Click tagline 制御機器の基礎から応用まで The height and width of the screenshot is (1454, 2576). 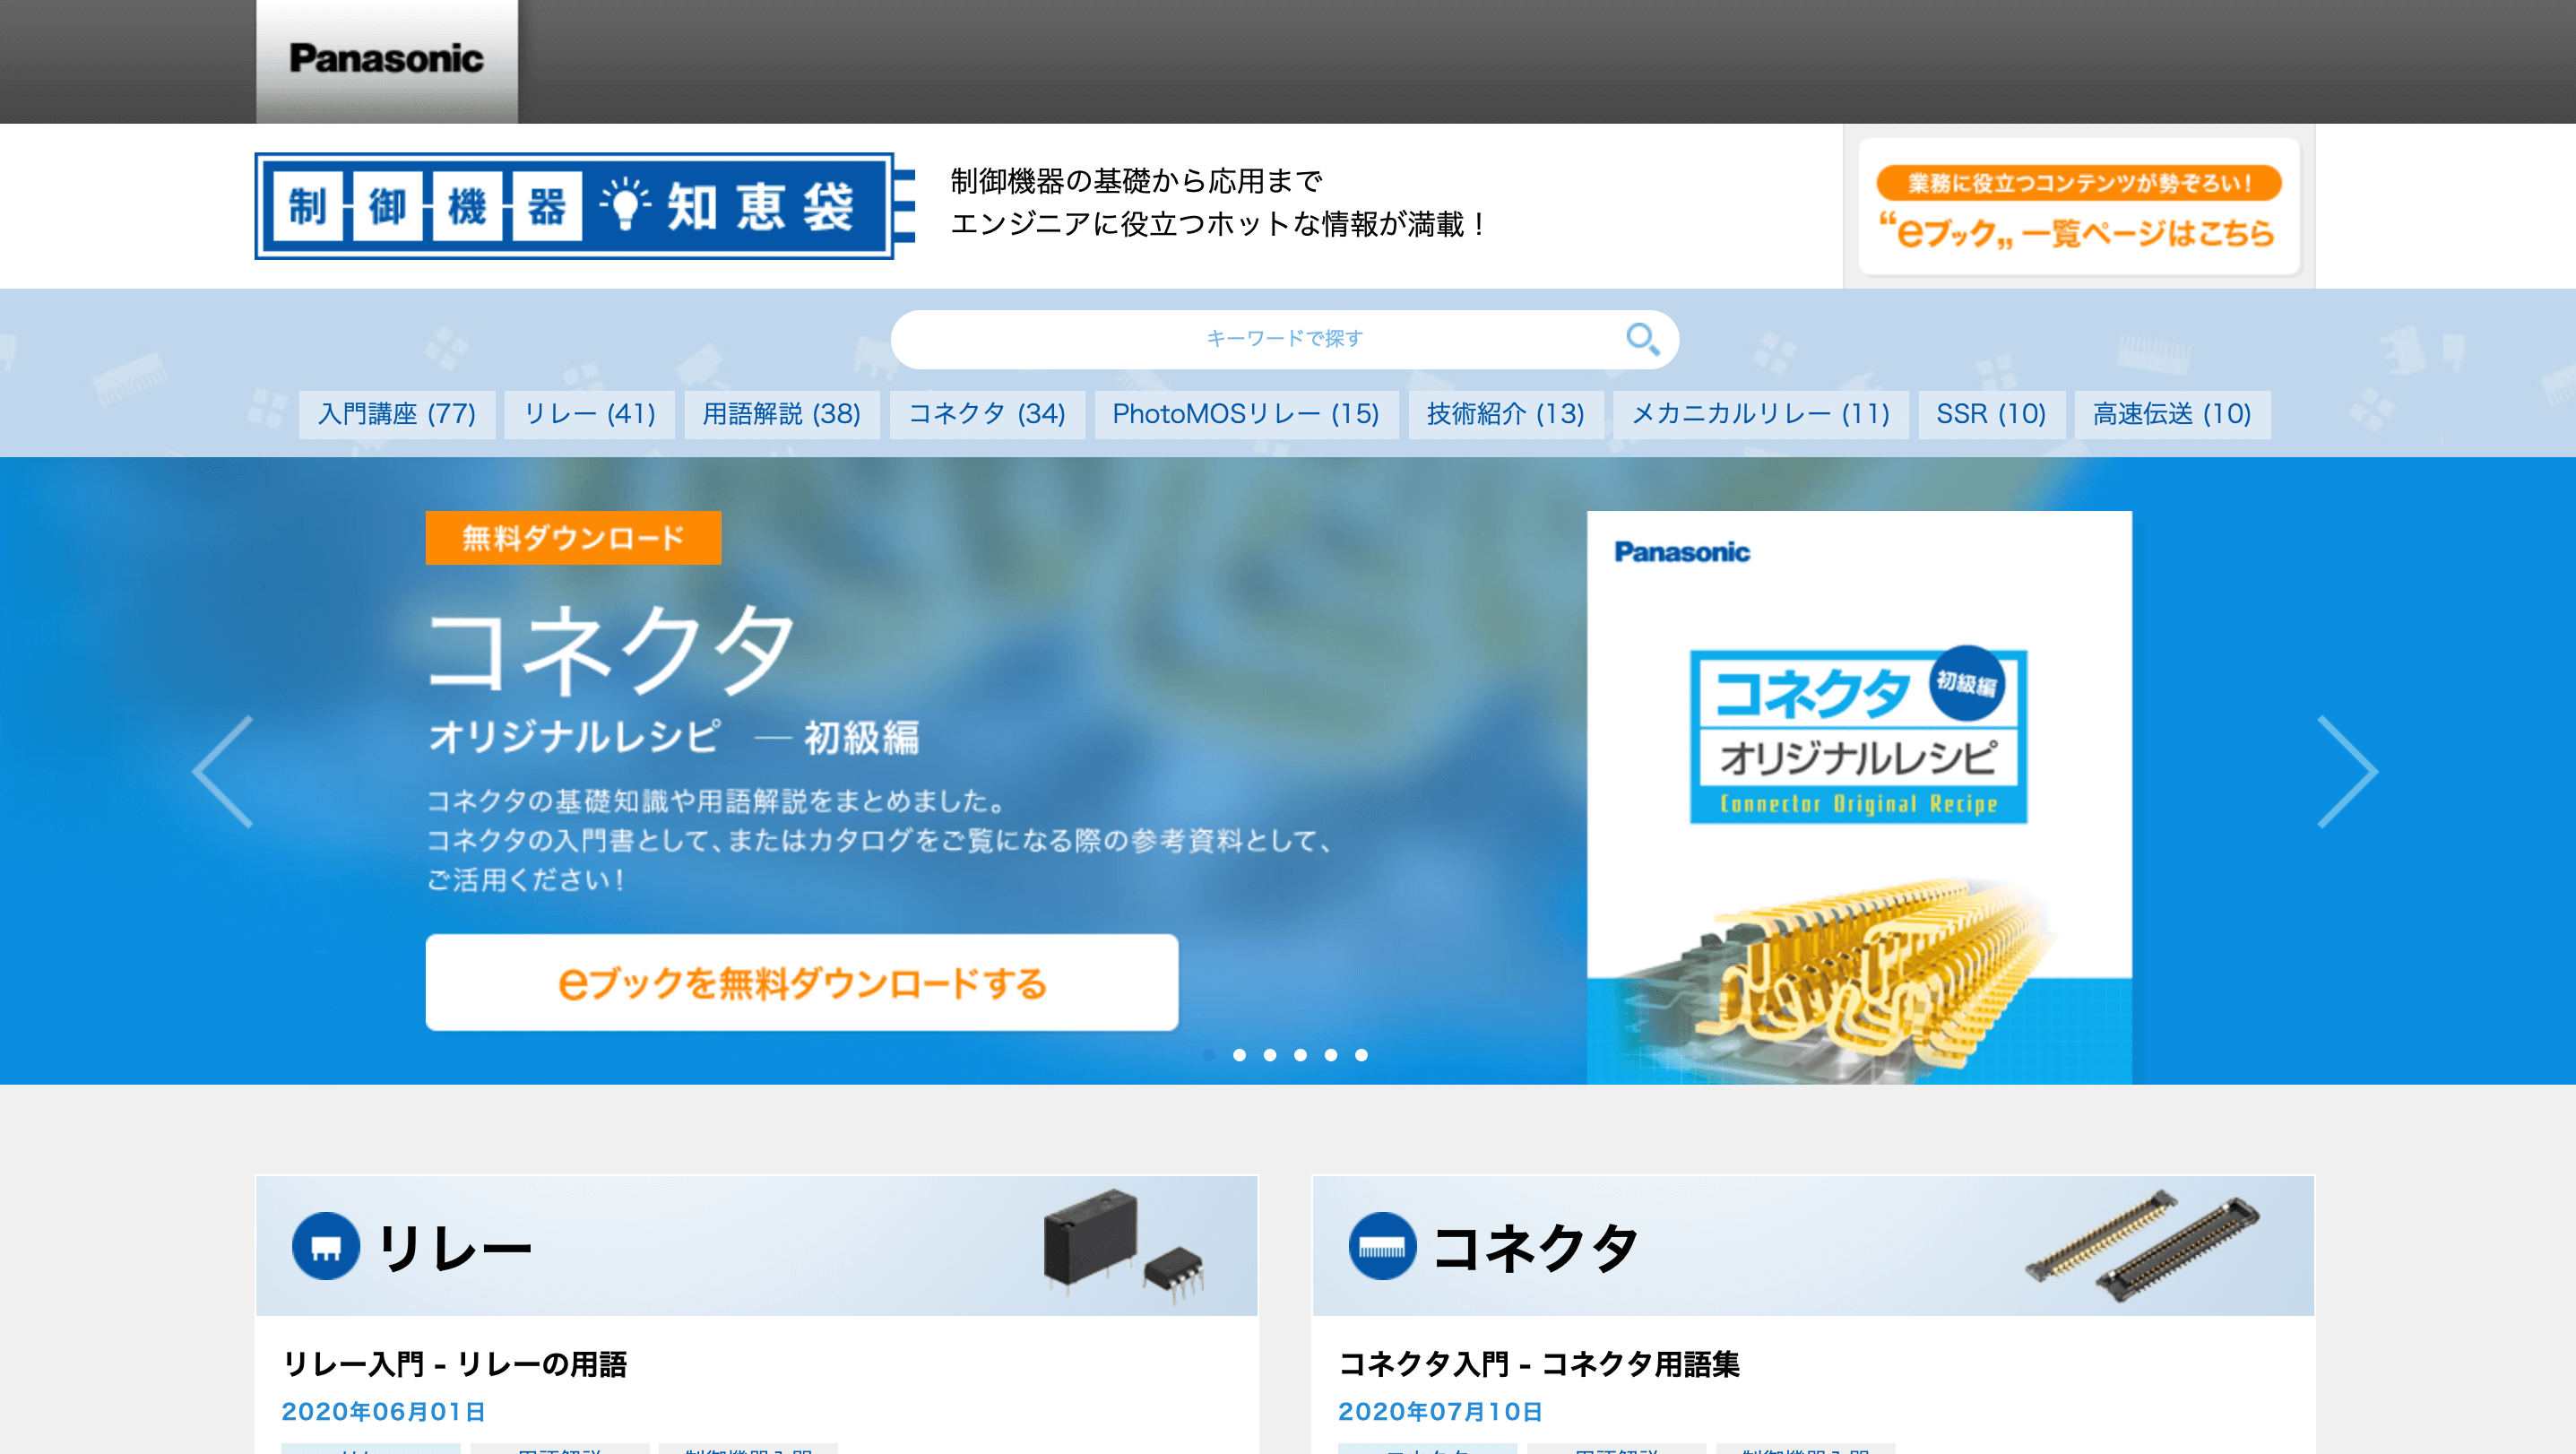tap(1137, 182)
